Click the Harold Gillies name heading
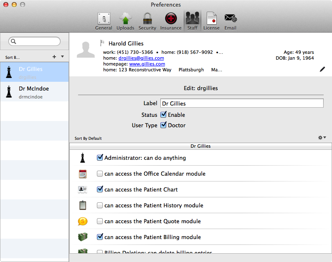The image size is (332, 262). click(x=126, y=43)
